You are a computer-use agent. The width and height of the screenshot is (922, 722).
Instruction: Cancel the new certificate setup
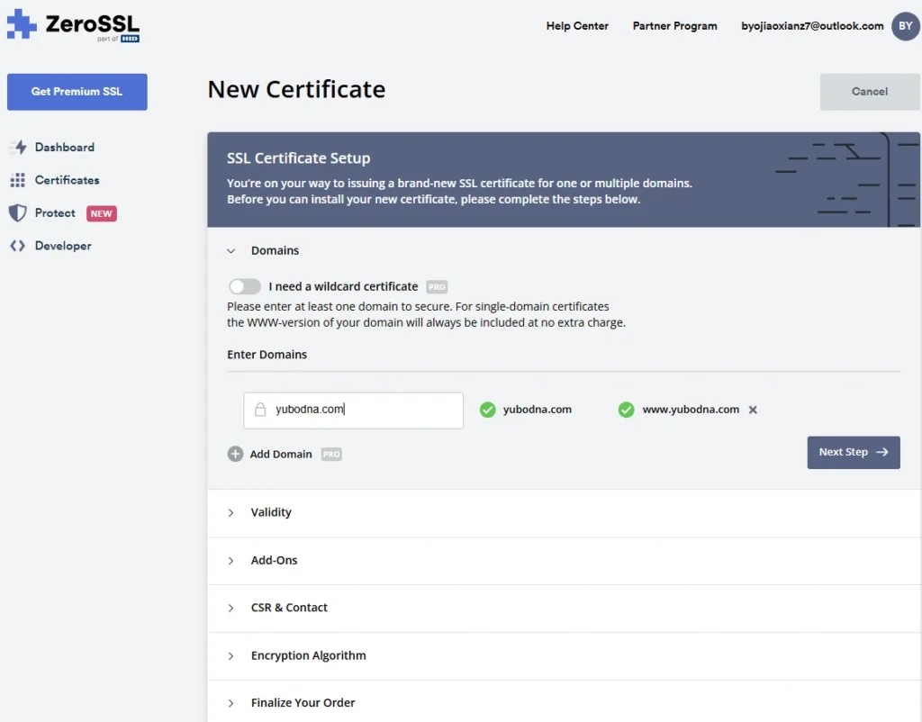(868, 91)
